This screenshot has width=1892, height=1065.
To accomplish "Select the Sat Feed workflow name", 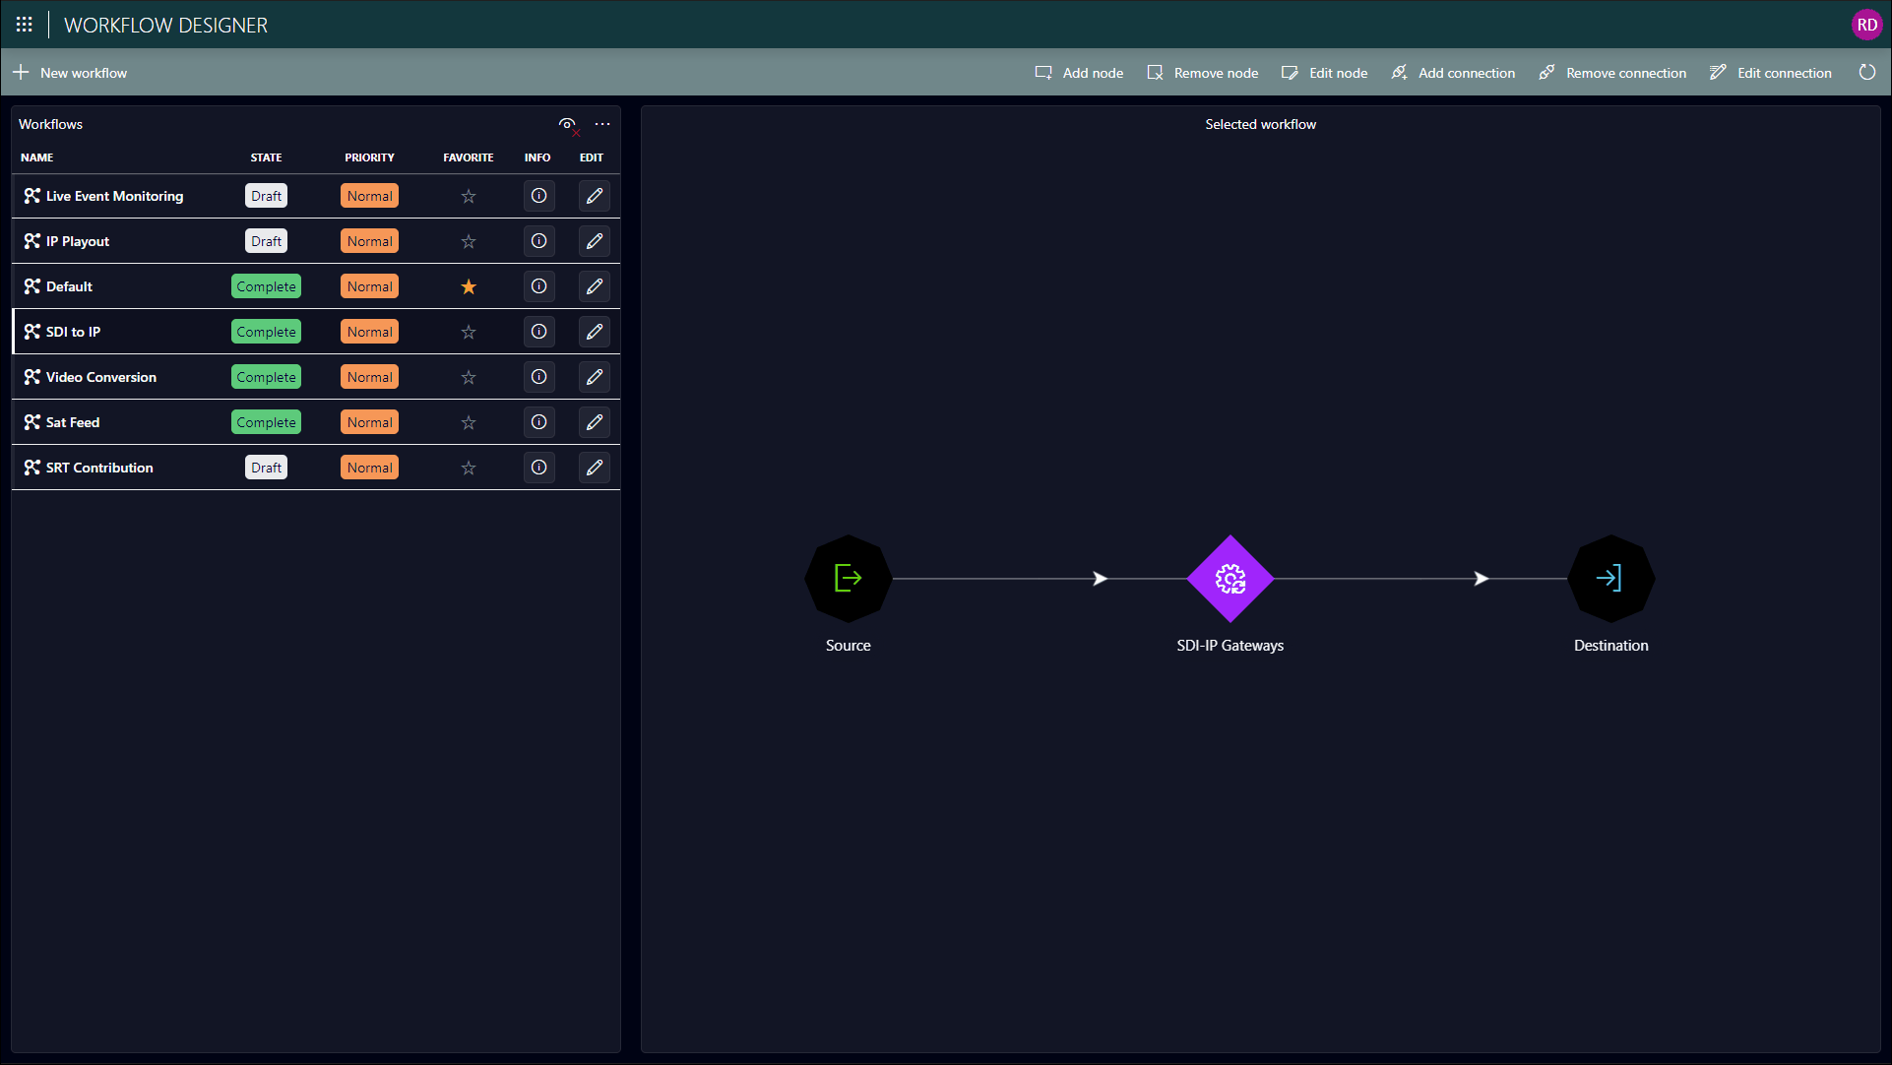I will (x=73, y=422).
